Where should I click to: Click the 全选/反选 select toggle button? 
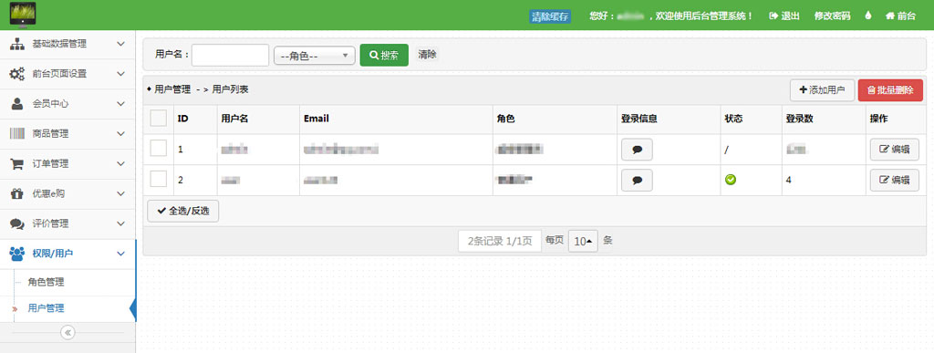(x=182, y=212)
